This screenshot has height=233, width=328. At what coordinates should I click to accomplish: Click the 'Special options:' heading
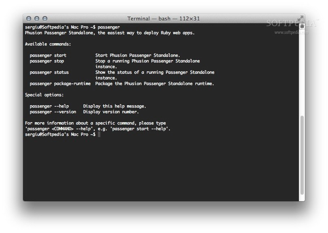(44, 95)
